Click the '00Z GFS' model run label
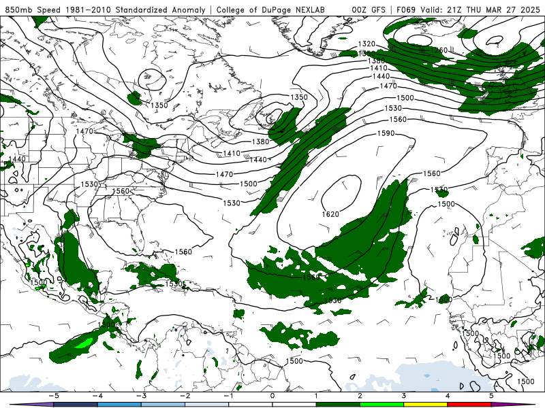Screen dimensions: 545x408 [x=369, y=10]
